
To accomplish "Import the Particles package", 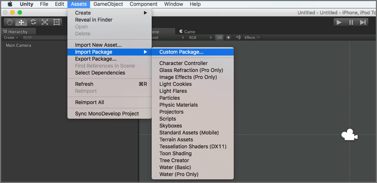I will coord(193,98).
